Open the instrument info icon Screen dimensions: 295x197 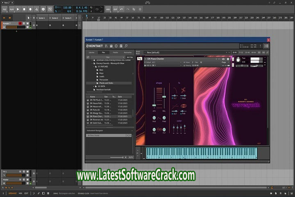pyautogui.click(x=227, y=59)
